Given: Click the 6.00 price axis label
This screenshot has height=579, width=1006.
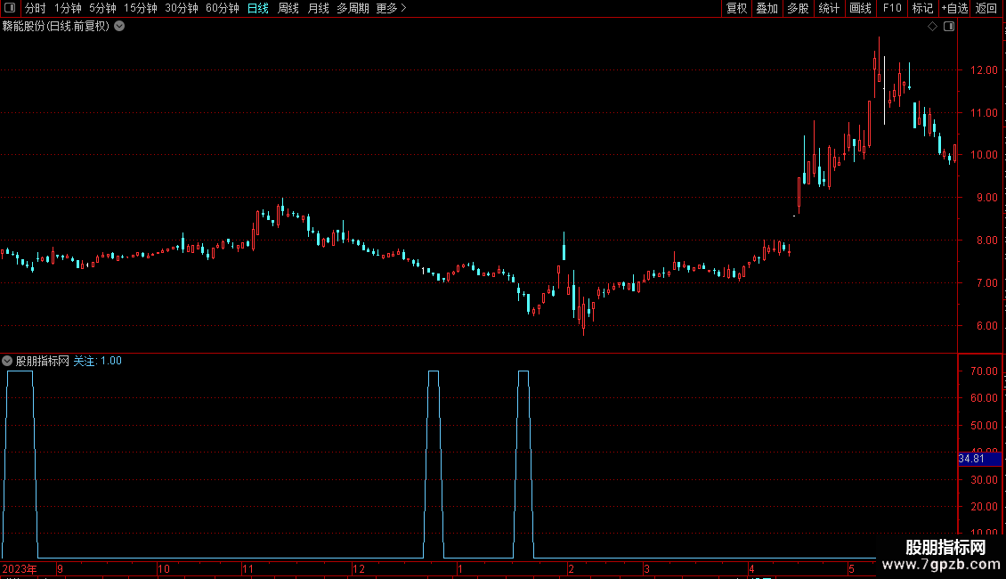Looking at the screenshot, I should click(x=986, y=326).
